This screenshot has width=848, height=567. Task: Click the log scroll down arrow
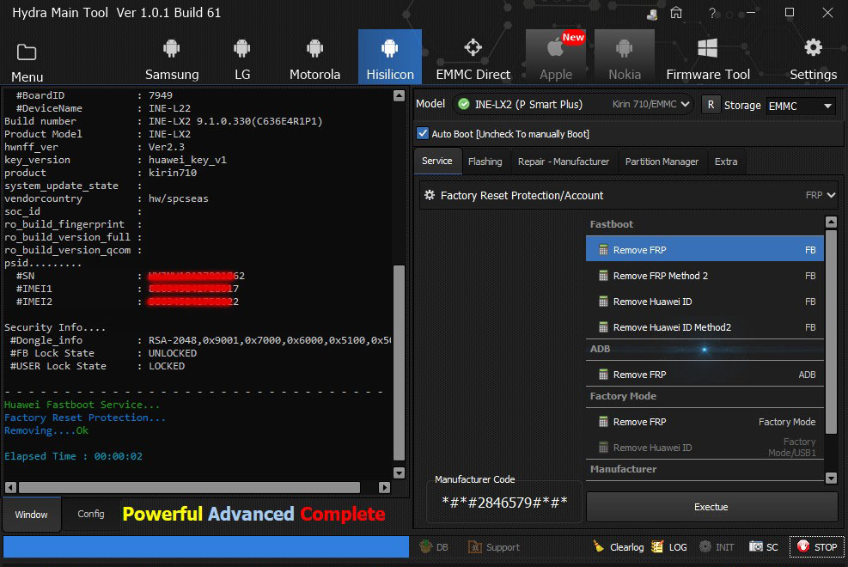click(400, 473)
